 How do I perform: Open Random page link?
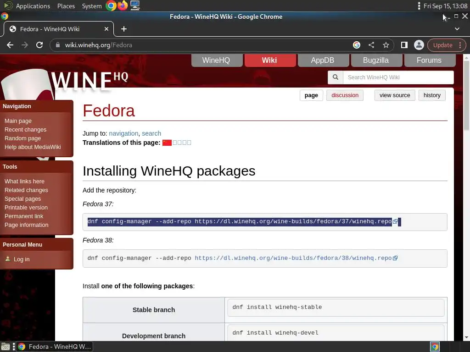pos(22,138)
